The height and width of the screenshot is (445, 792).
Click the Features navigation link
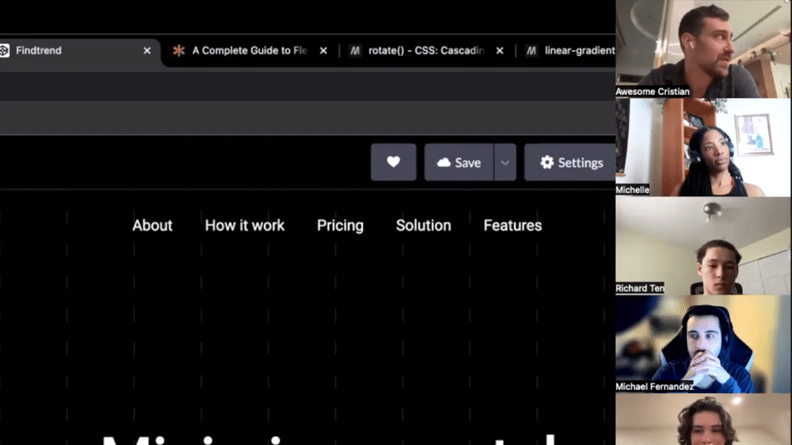[x=512, y=225]
